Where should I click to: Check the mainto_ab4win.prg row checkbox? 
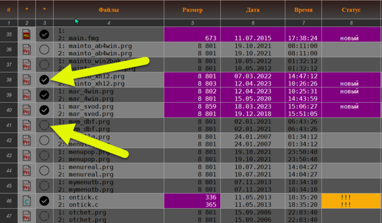pos(44,50)
